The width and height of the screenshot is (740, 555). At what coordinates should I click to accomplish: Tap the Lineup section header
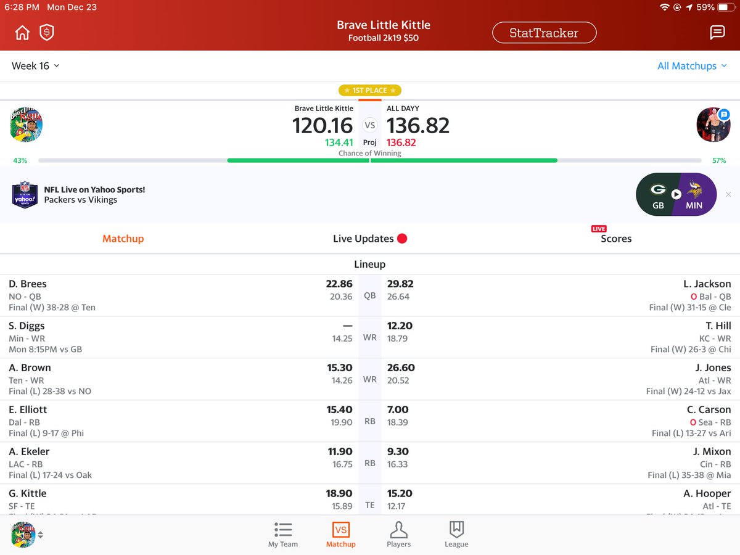coord(370,264)
